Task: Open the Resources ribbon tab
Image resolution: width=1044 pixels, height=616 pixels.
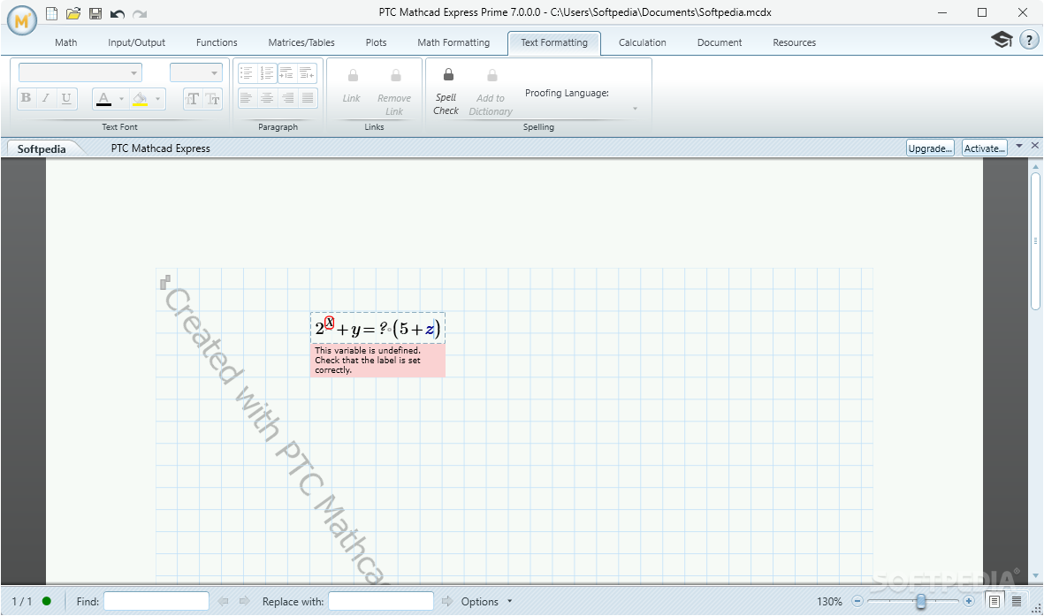Action: point(795,42)
